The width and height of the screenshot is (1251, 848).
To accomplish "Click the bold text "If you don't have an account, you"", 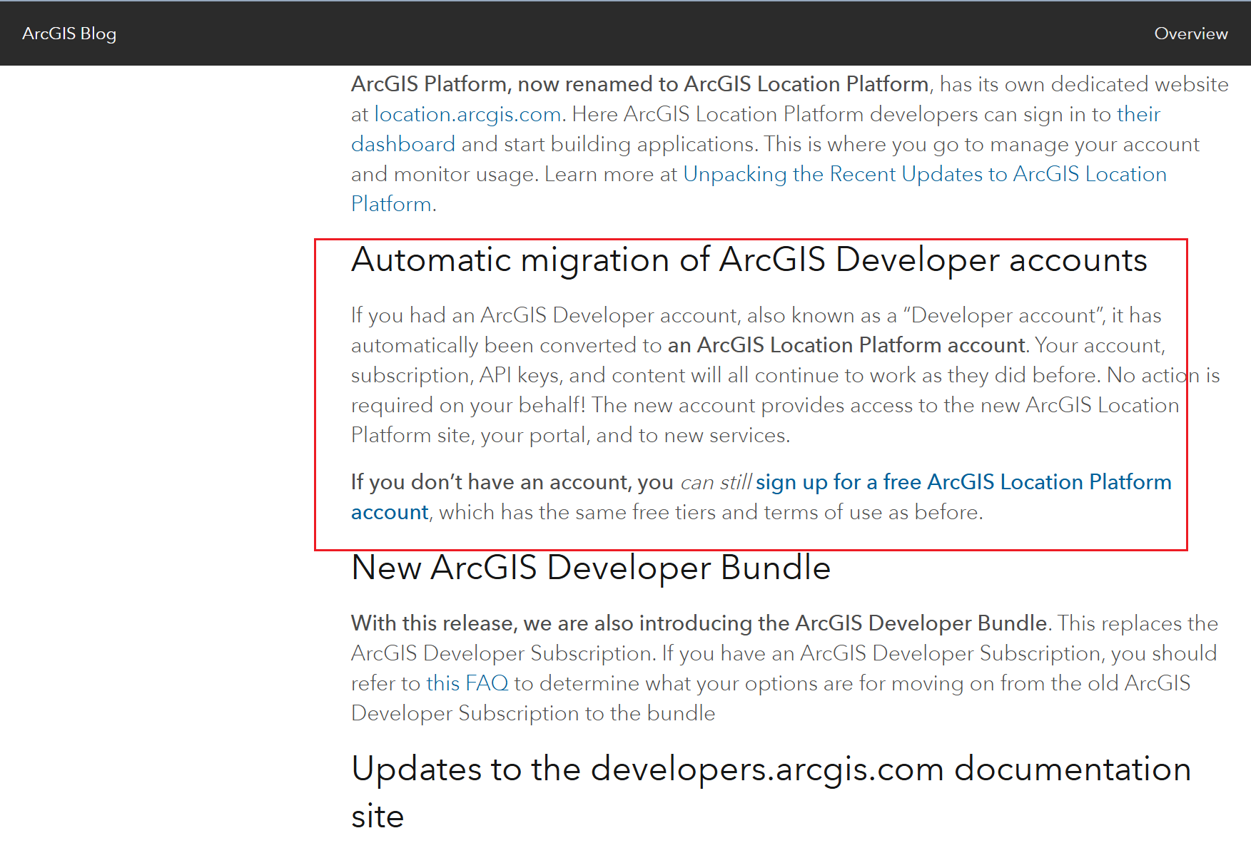I will 511,481.
